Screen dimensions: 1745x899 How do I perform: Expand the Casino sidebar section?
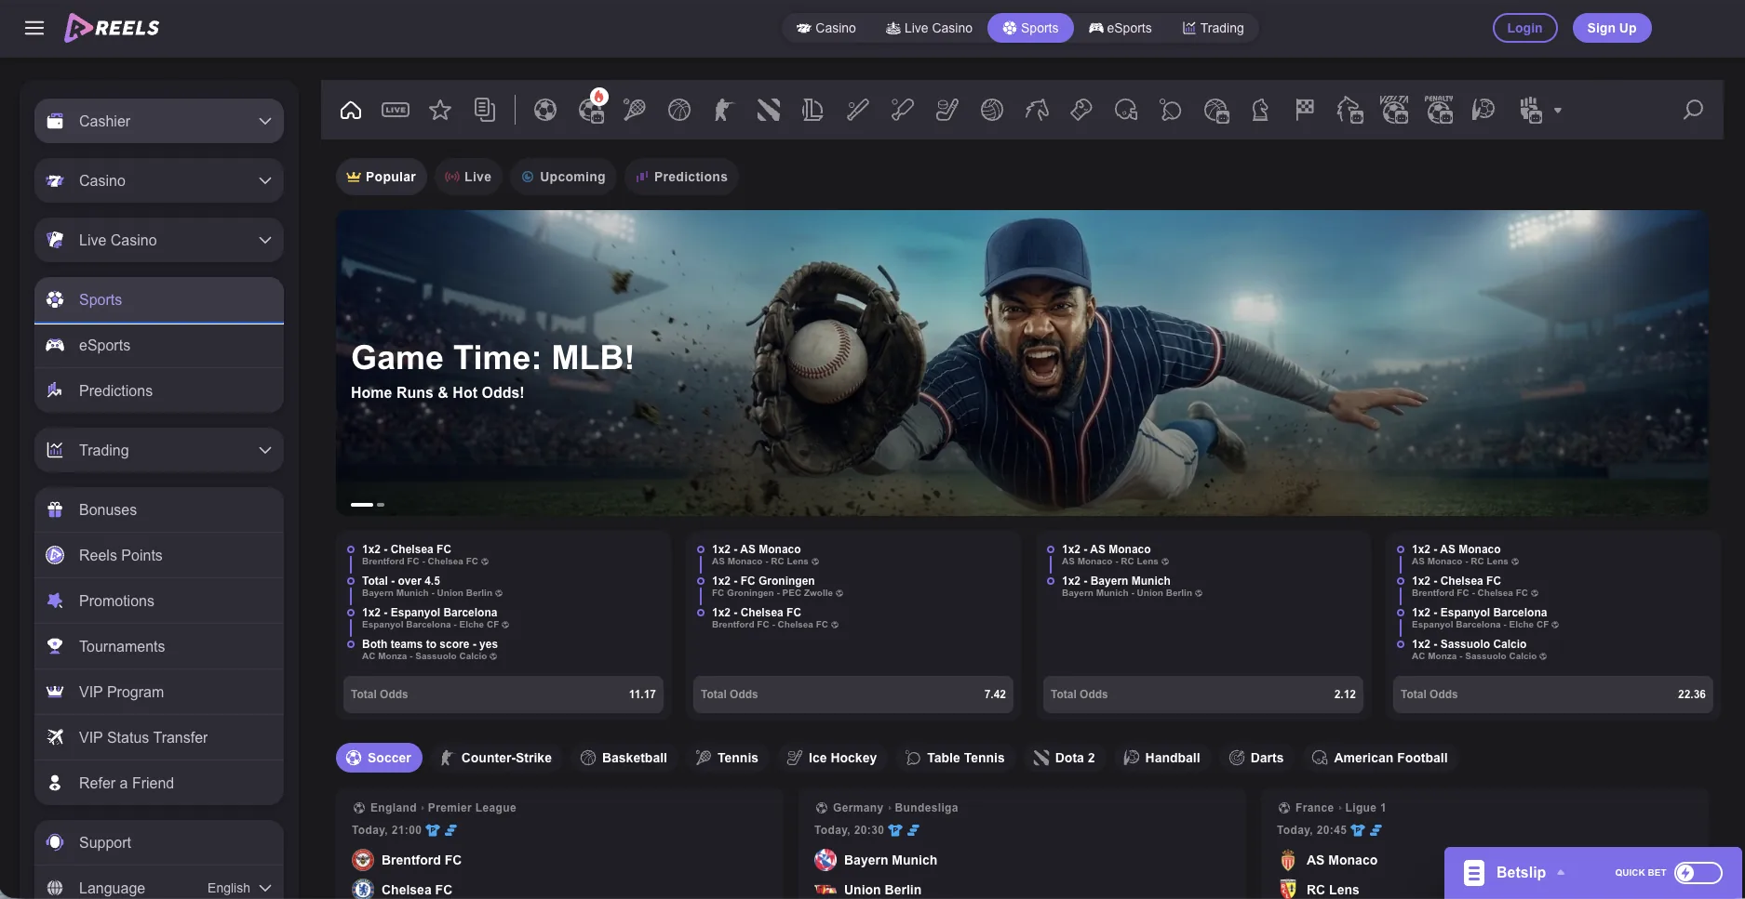tap(159, 180)
